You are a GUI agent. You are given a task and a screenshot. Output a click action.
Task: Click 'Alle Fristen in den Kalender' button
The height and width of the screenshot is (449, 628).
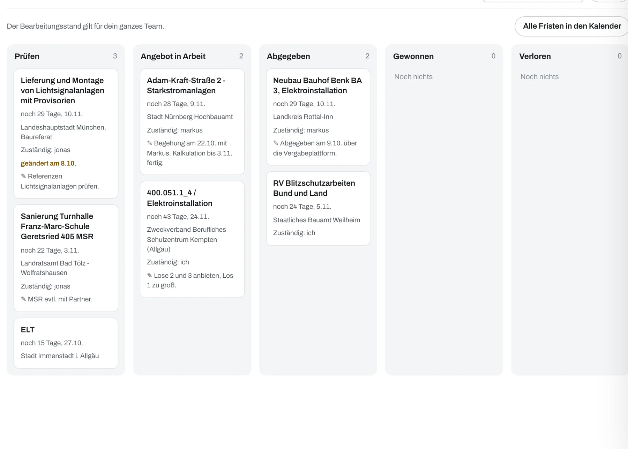tap(571, 26)
